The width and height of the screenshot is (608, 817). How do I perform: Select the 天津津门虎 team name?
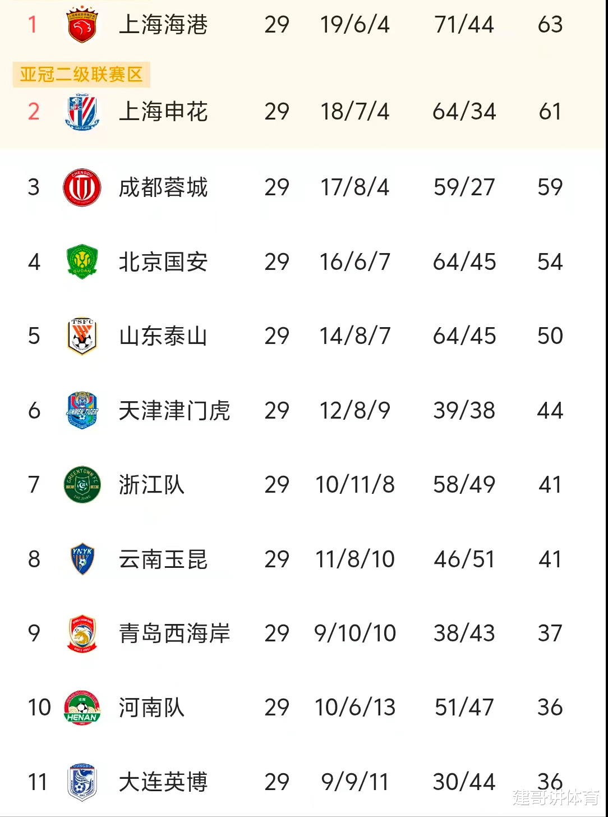(x=174, y=411)
